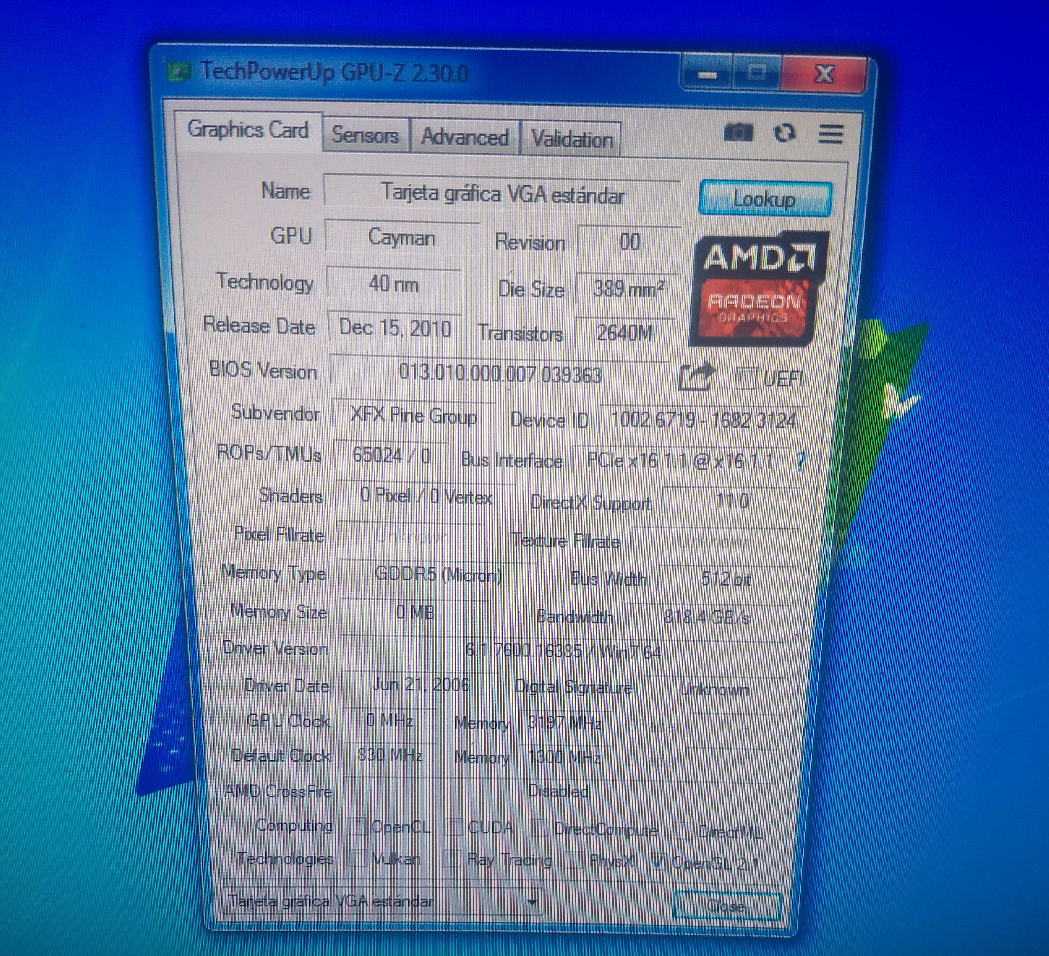Toggle the Vulkan checkbox

tap(357, 858)
